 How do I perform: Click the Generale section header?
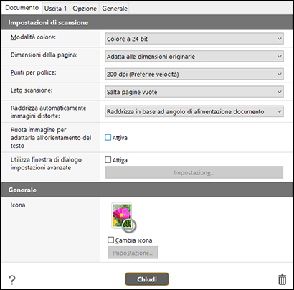[x=147, y=190]
